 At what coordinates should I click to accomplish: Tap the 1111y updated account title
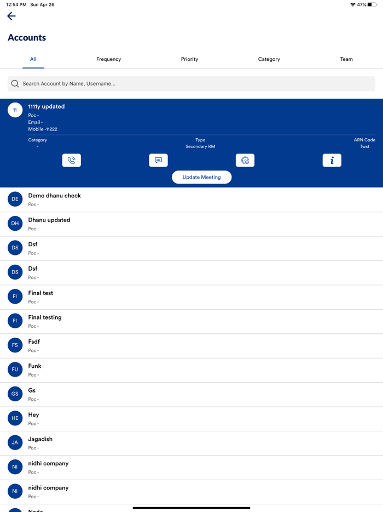pyautogui.click(x=47, y=106)
